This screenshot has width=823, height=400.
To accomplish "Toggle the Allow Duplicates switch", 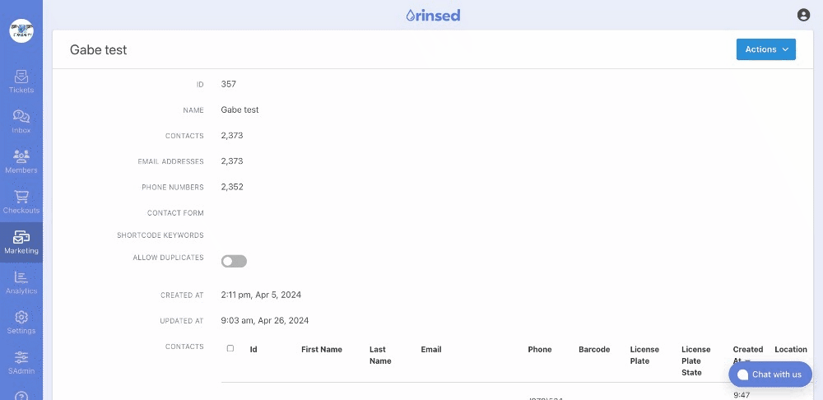I will [234, 262].
